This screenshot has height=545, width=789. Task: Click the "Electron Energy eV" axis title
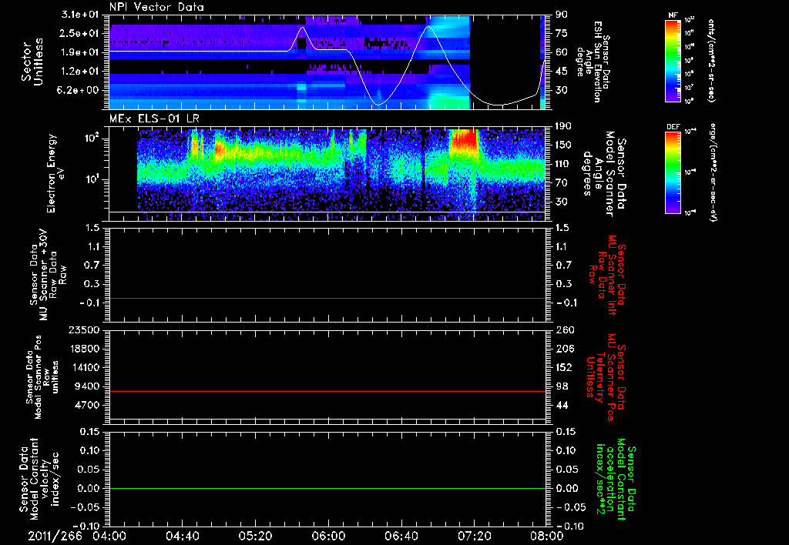[x=57, y=173]
